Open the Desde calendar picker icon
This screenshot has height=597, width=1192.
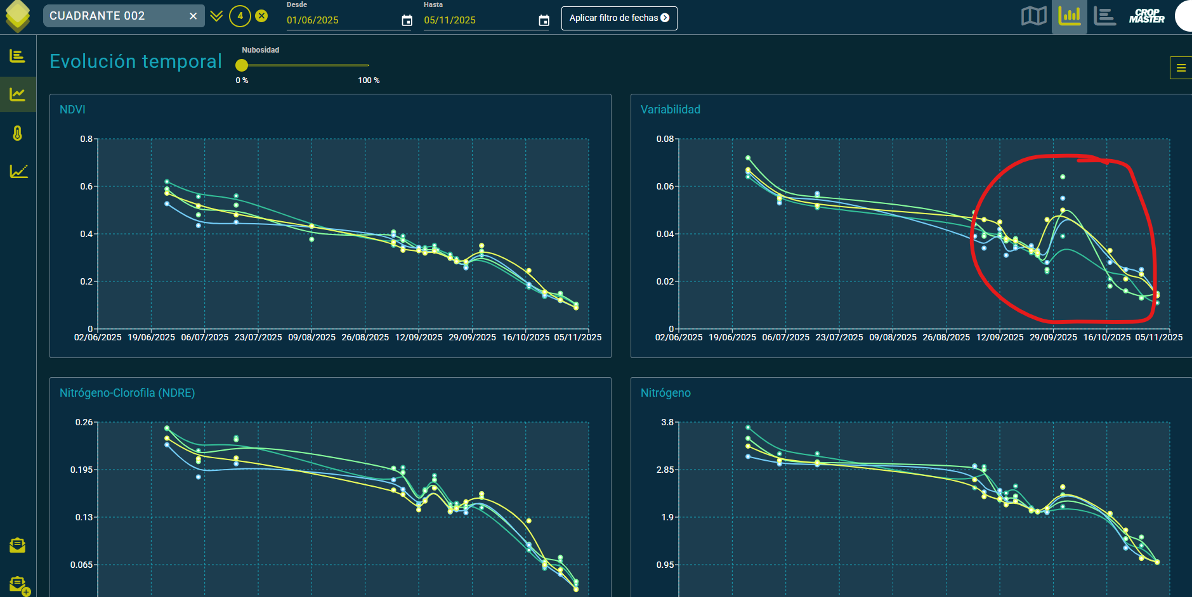coord(407,21)
